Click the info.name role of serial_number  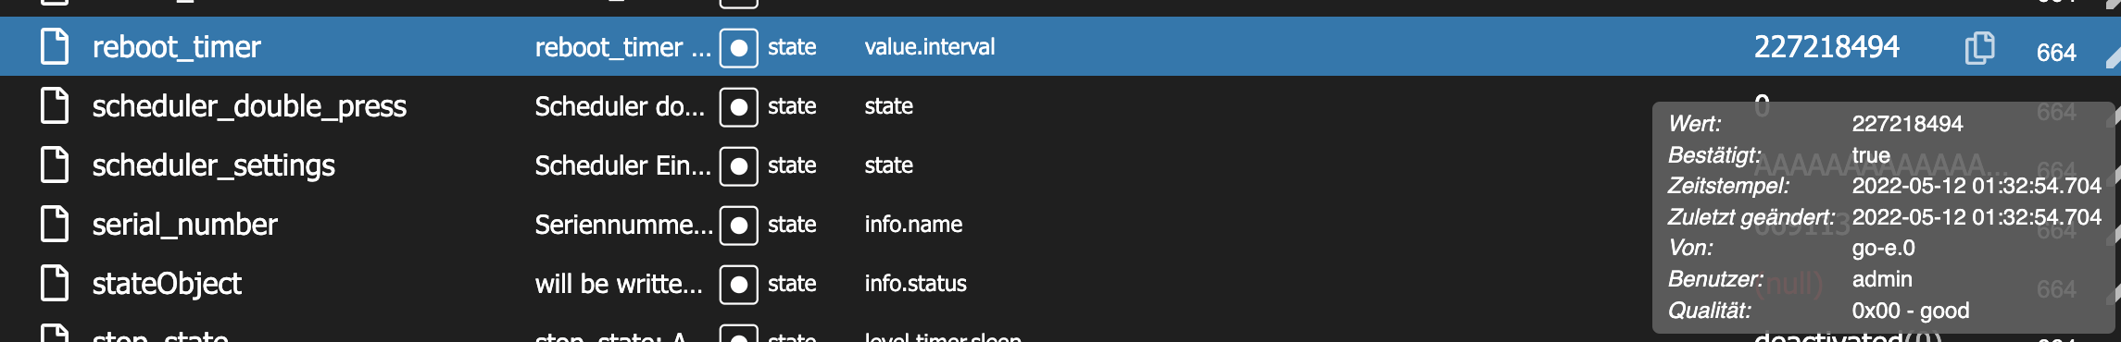point(913,224)
